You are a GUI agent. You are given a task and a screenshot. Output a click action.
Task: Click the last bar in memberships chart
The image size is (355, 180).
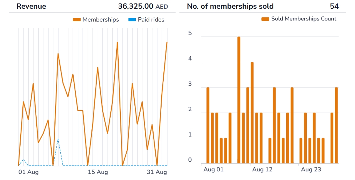click(336, 125)
